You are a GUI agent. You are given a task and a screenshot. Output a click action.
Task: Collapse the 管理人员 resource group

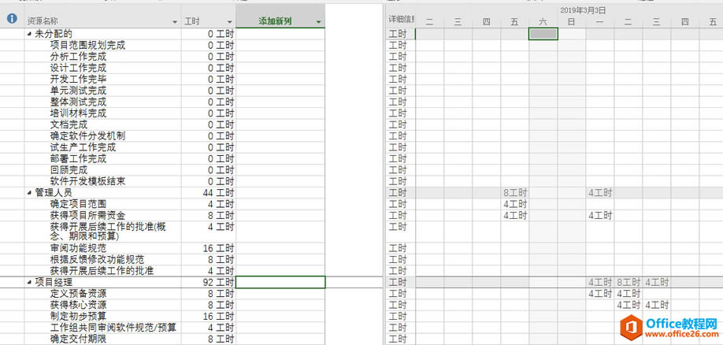click(x=29, y=192)
